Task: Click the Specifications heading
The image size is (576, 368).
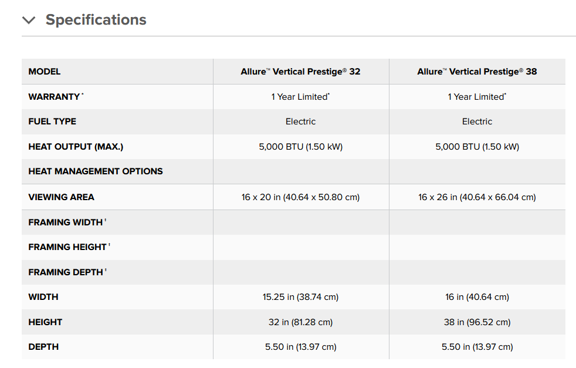Action: [96, 20]
